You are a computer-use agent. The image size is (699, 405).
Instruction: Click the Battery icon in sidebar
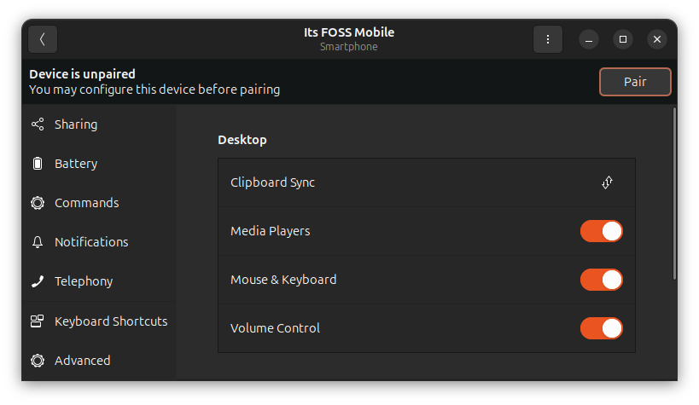coord(38,164)
